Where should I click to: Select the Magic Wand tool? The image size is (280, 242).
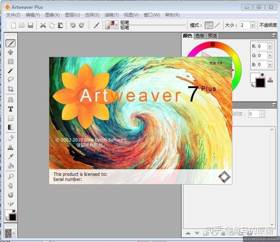(11, 71)
